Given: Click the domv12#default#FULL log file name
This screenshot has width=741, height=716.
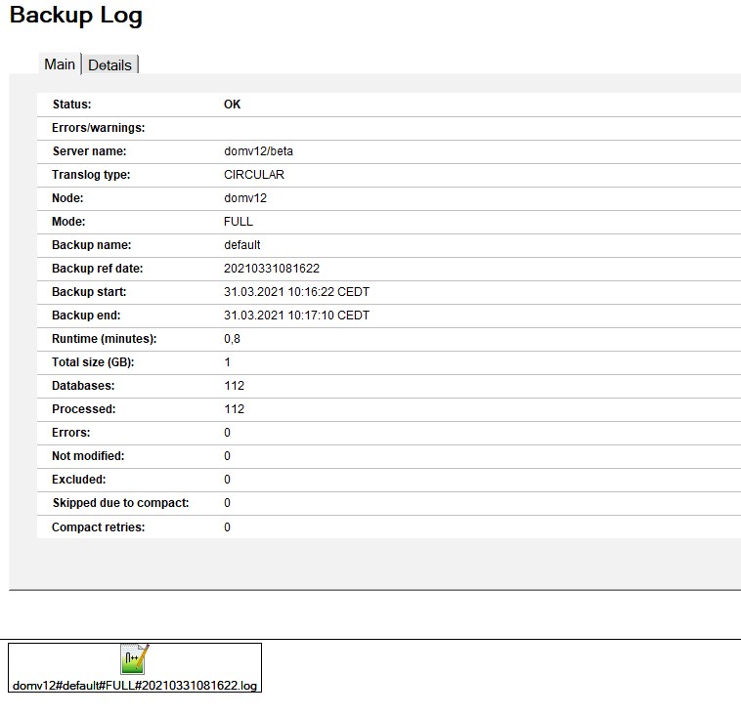Looking at the screenshot, I should pos(135,686).
